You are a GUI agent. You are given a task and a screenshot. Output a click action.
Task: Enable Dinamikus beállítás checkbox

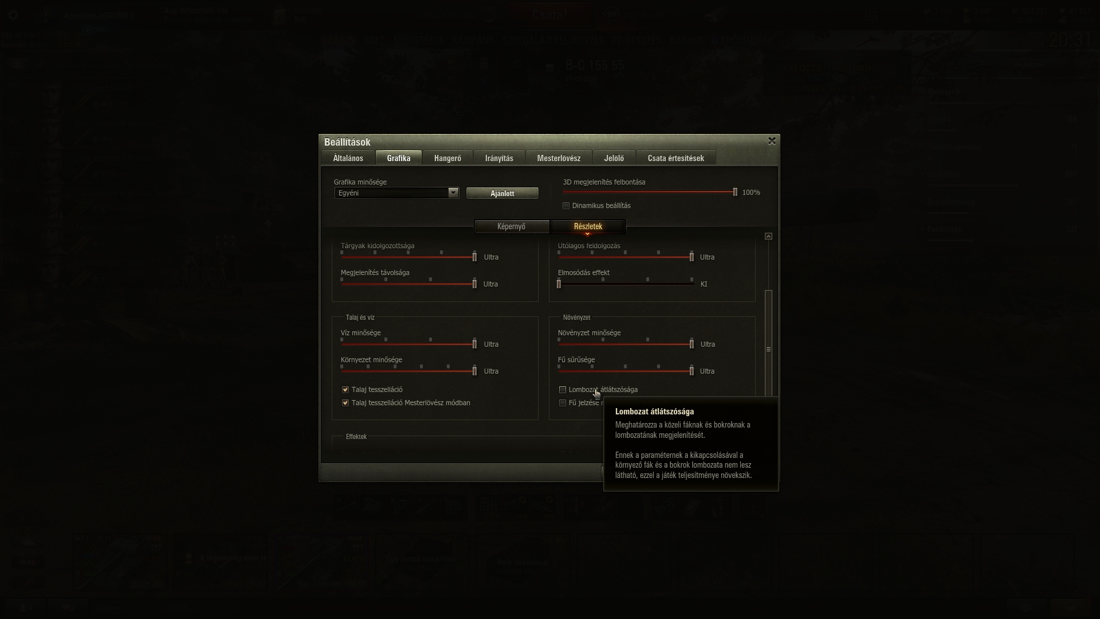tap(566, 206)
